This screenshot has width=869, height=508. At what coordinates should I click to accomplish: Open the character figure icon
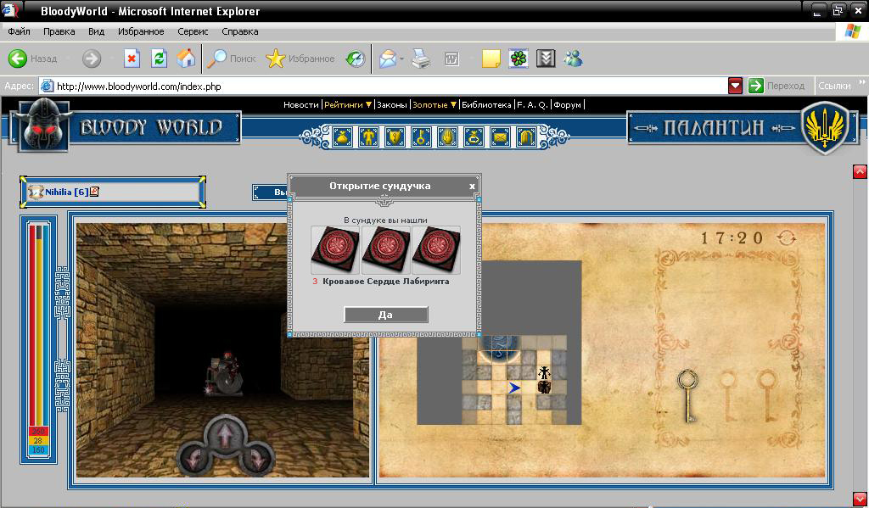[x=368, y=137]
